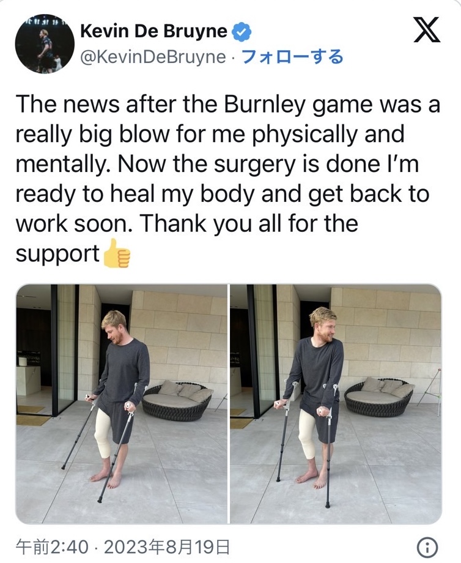Click the round wicker daybed in right photo

pos(380,396)
